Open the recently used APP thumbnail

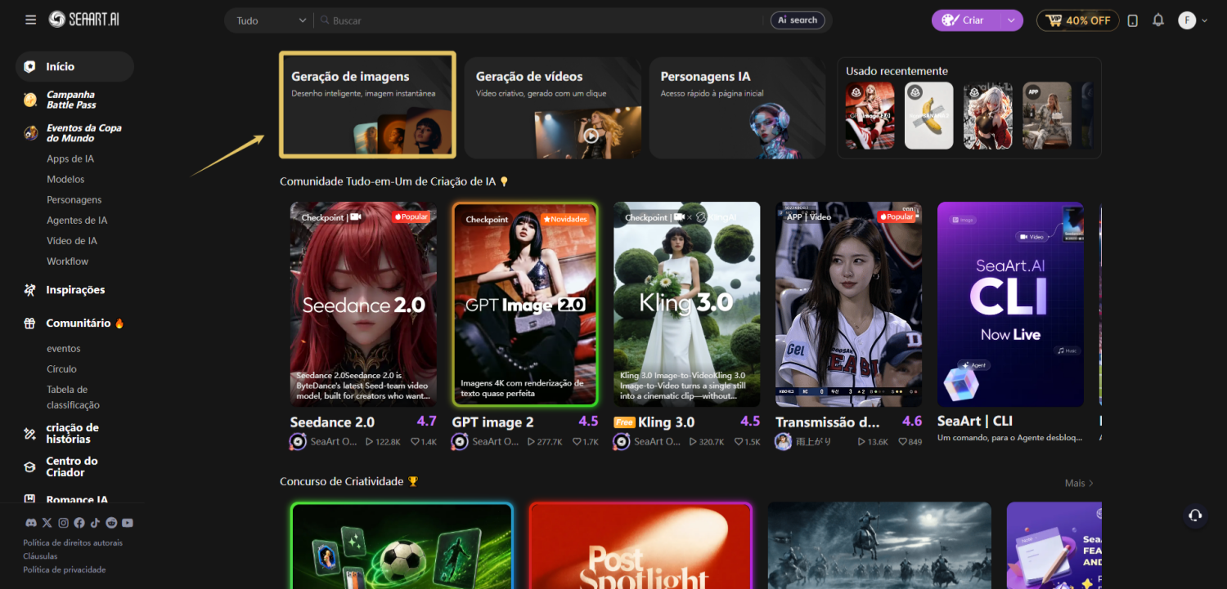pyautogui.click(x=1047, y=115)
